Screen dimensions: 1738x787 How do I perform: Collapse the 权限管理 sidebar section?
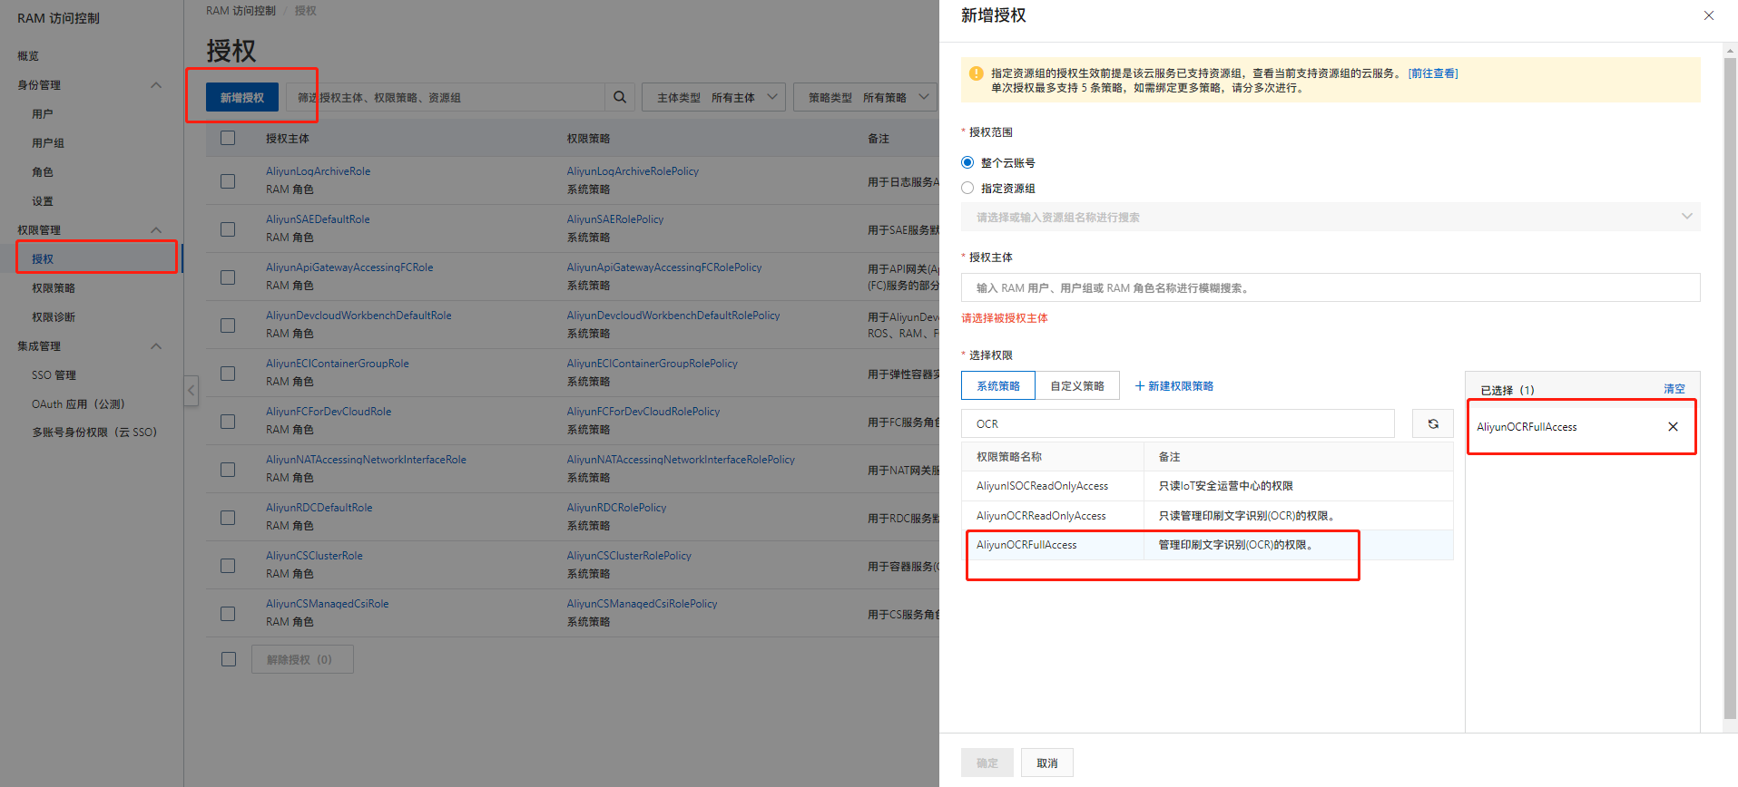pos(156,230)
